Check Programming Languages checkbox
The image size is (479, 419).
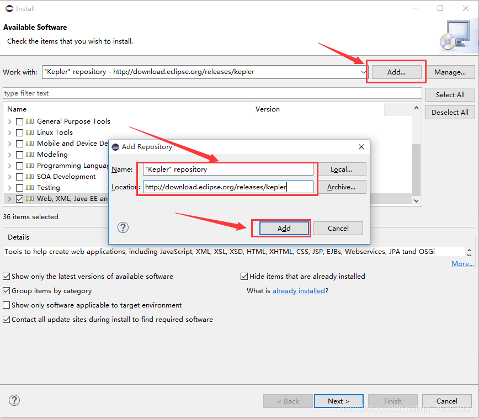19,166
